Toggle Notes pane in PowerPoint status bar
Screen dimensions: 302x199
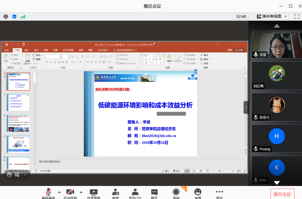pos(166,171)
